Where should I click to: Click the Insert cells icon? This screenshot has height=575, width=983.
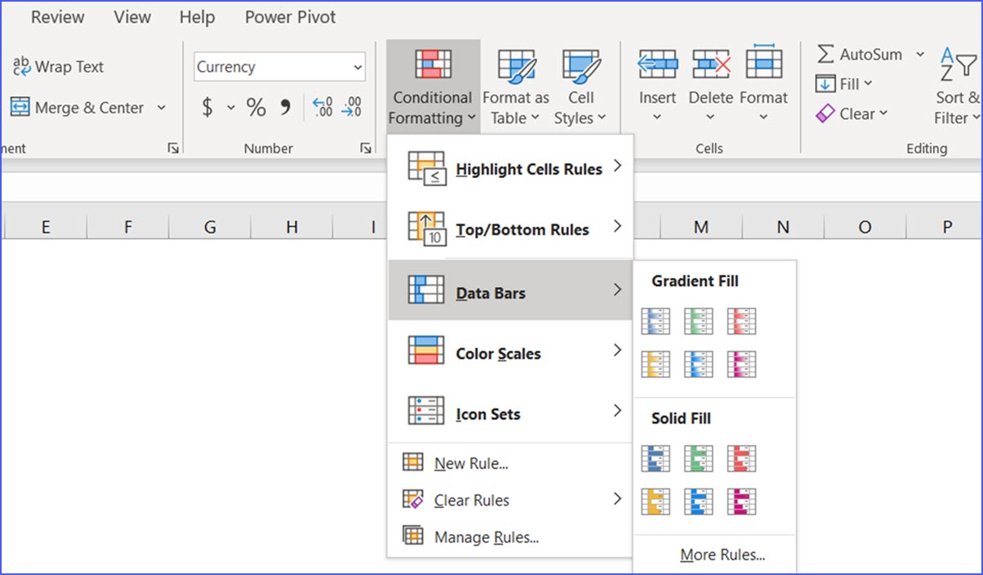click(x=656, y=62)
